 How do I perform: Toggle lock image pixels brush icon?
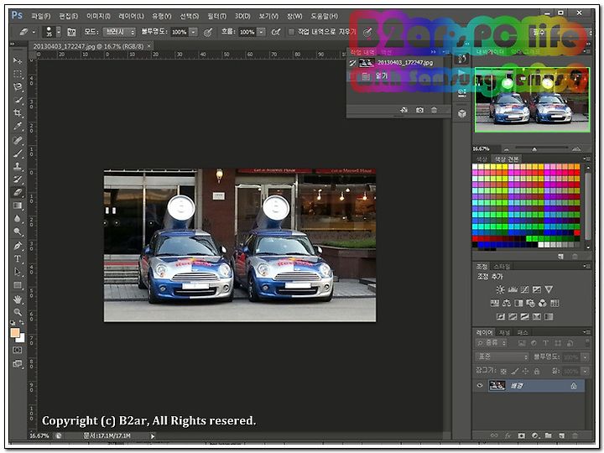pyautogui.click(x=514, y=372)
